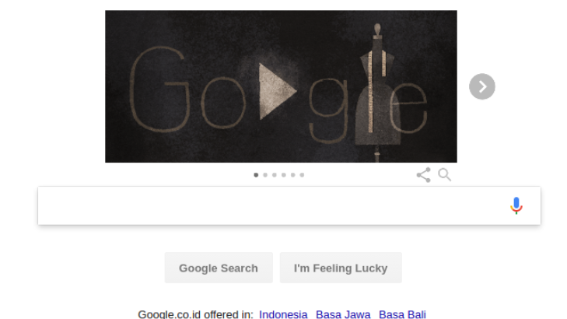Switch language to Indonesia
The height and width of the screenshot is (319, 567).
tap(283, 314)
